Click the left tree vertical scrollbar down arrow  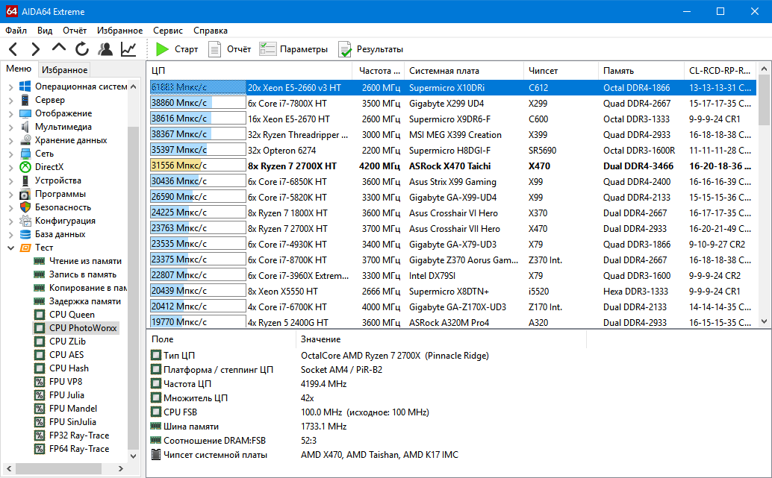point(134,456)
